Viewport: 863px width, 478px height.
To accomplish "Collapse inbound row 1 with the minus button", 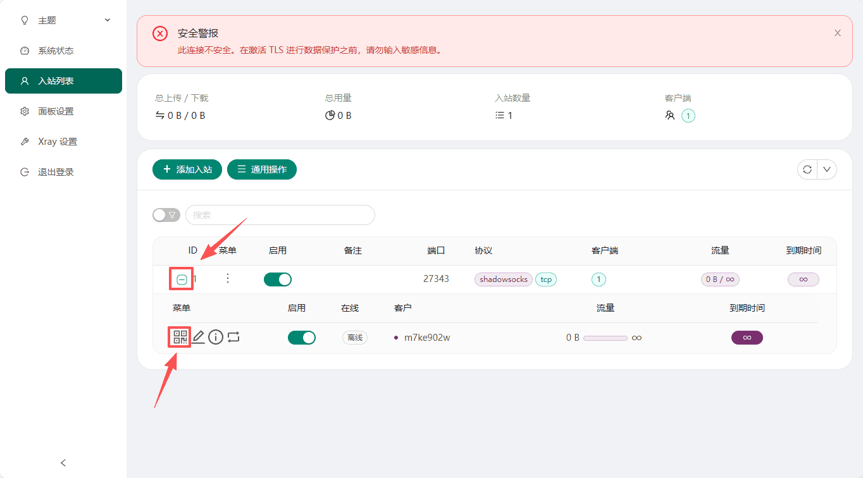I will 181,279.
